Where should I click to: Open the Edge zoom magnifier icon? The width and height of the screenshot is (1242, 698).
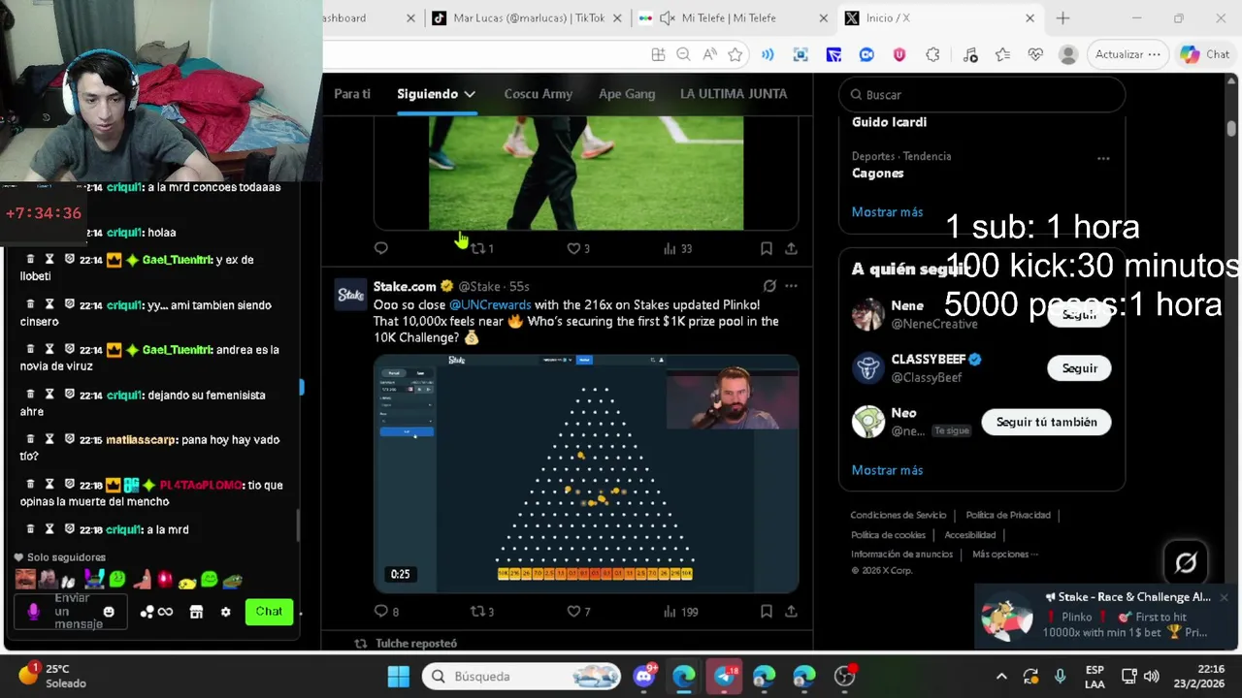click(x=683, y=54)
